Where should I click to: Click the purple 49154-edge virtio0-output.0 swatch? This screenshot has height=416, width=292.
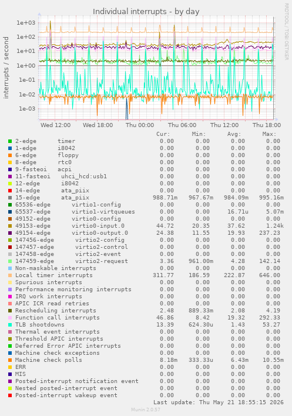pyautogui.click(x=10, y=233)
